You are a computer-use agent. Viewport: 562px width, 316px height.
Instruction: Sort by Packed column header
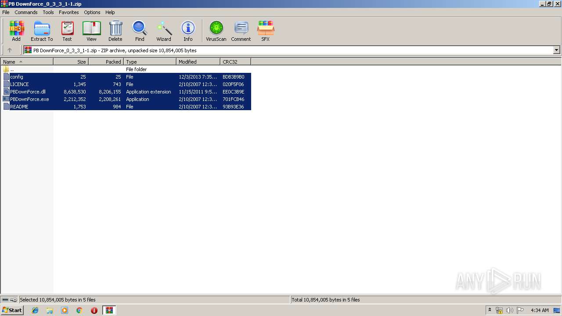pos(106,61)
